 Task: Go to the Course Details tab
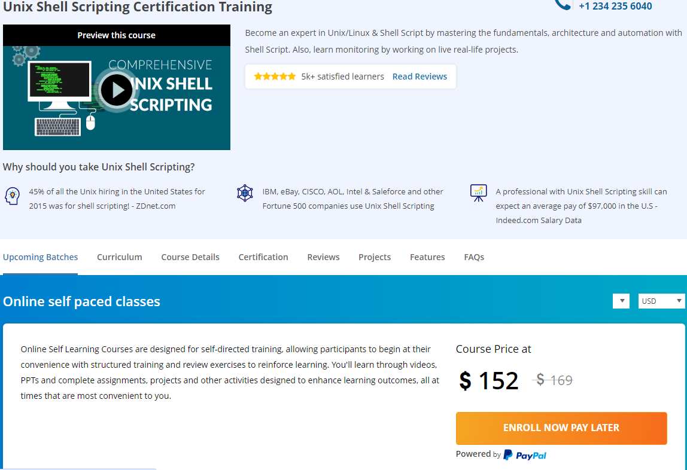[190, 257]
